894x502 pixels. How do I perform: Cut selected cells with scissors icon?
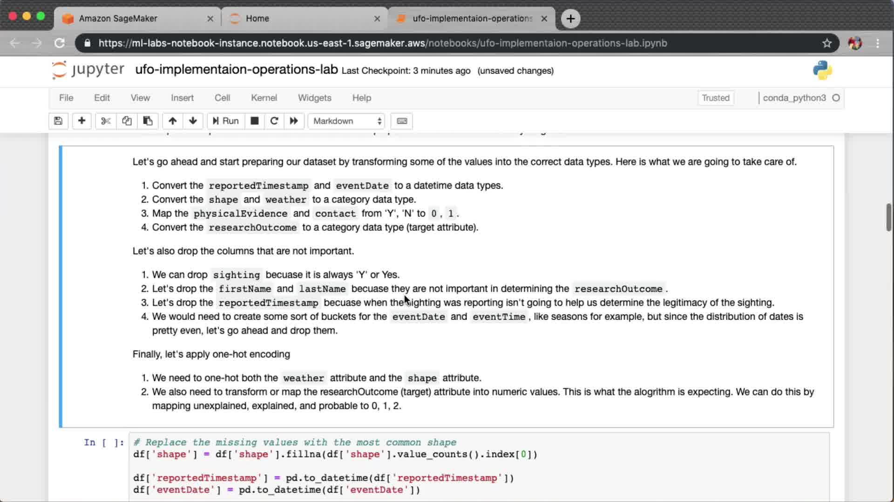[106, 121]
